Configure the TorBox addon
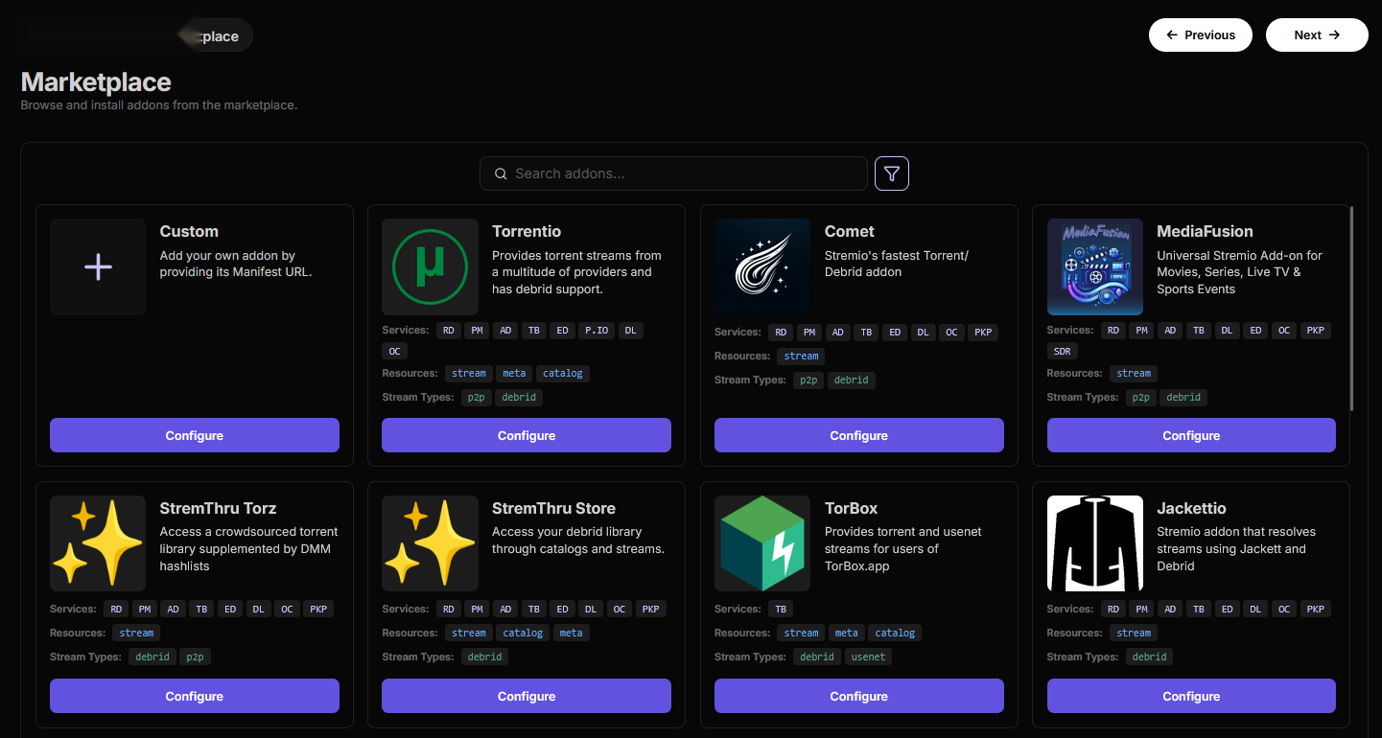 point(858,696)
